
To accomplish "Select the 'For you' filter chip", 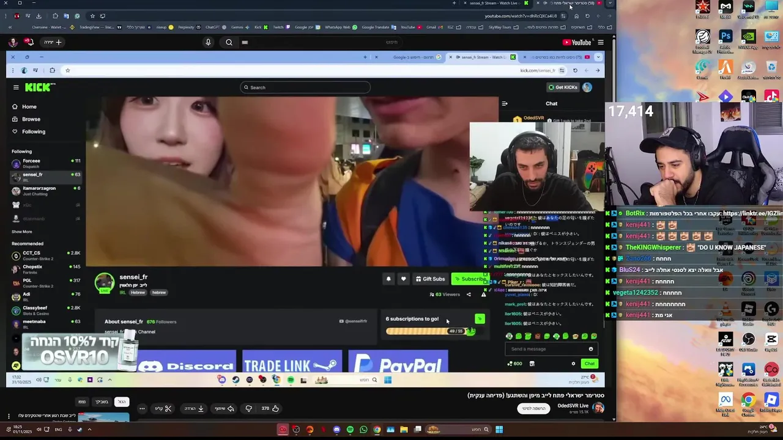I will pos(102,402).
